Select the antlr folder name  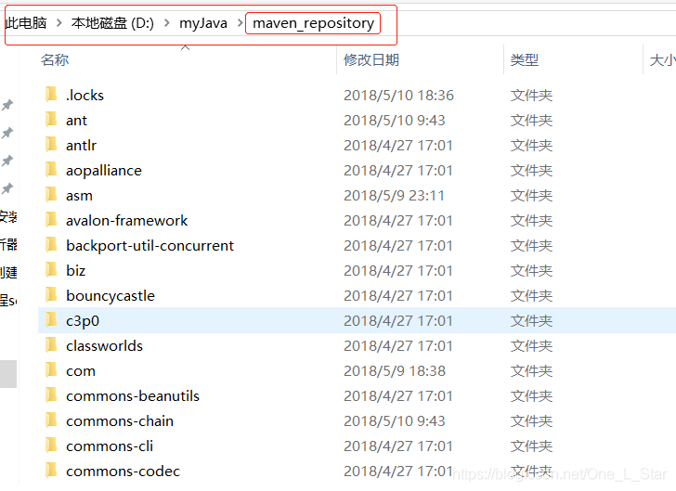coord(81,146)
